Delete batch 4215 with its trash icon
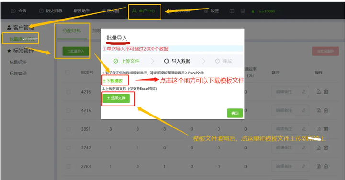 pos(326,110)
